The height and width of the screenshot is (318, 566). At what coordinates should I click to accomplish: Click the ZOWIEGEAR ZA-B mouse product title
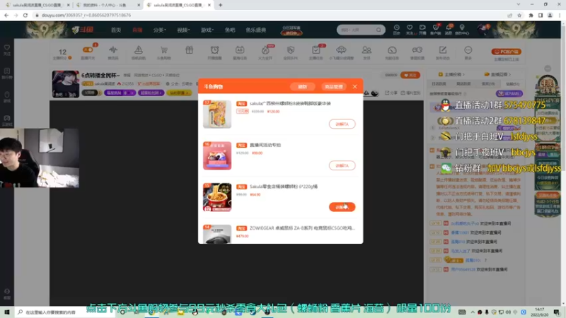tap(302, 228)
